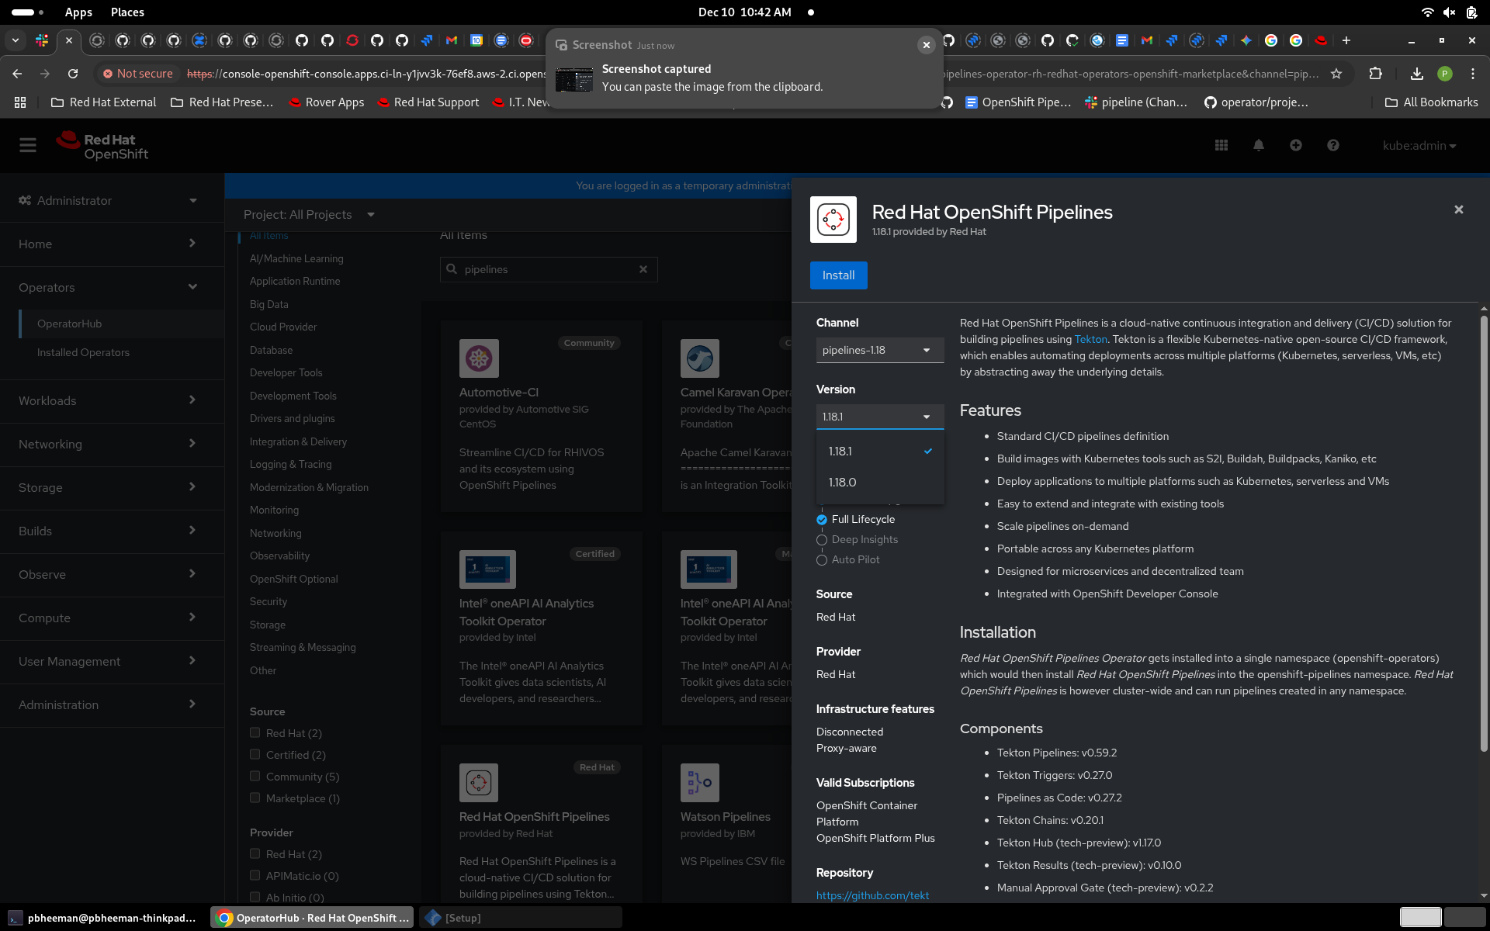Screen dimensions: 1490x931
Task: Open the help question mark icon
Action: click(1333, 145)
